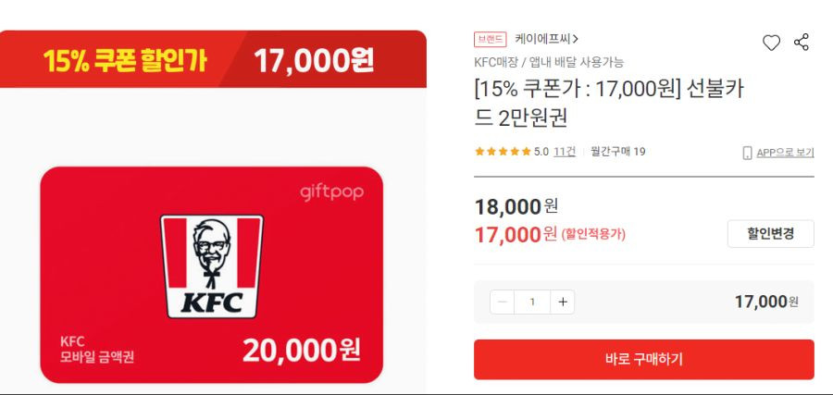Click the KFC Colonel logo on the card
This screenshot has width=833, height=395.
211,266
